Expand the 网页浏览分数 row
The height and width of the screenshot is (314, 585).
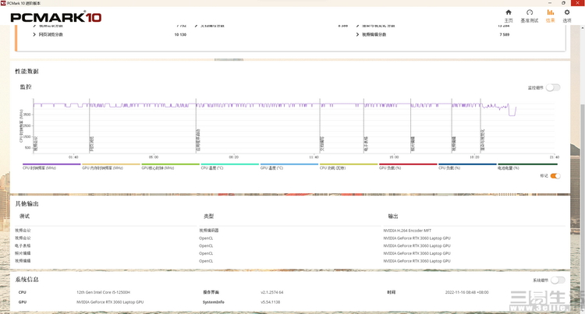34,34
